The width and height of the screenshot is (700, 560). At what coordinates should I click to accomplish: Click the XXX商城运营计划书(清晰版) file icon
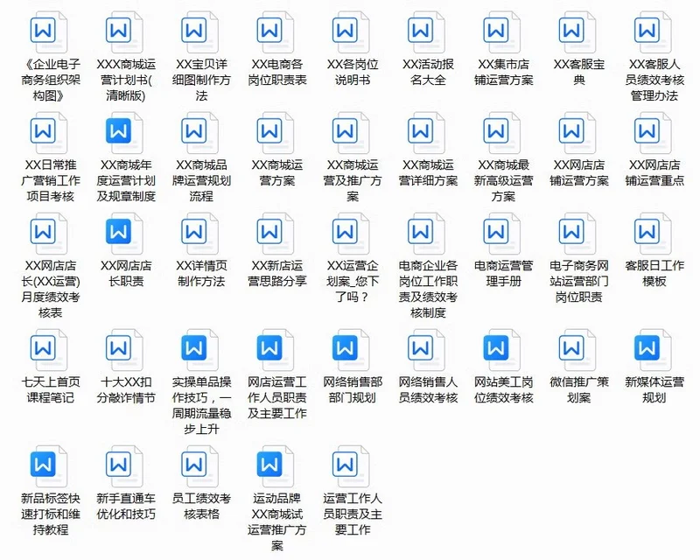[124, 32]
